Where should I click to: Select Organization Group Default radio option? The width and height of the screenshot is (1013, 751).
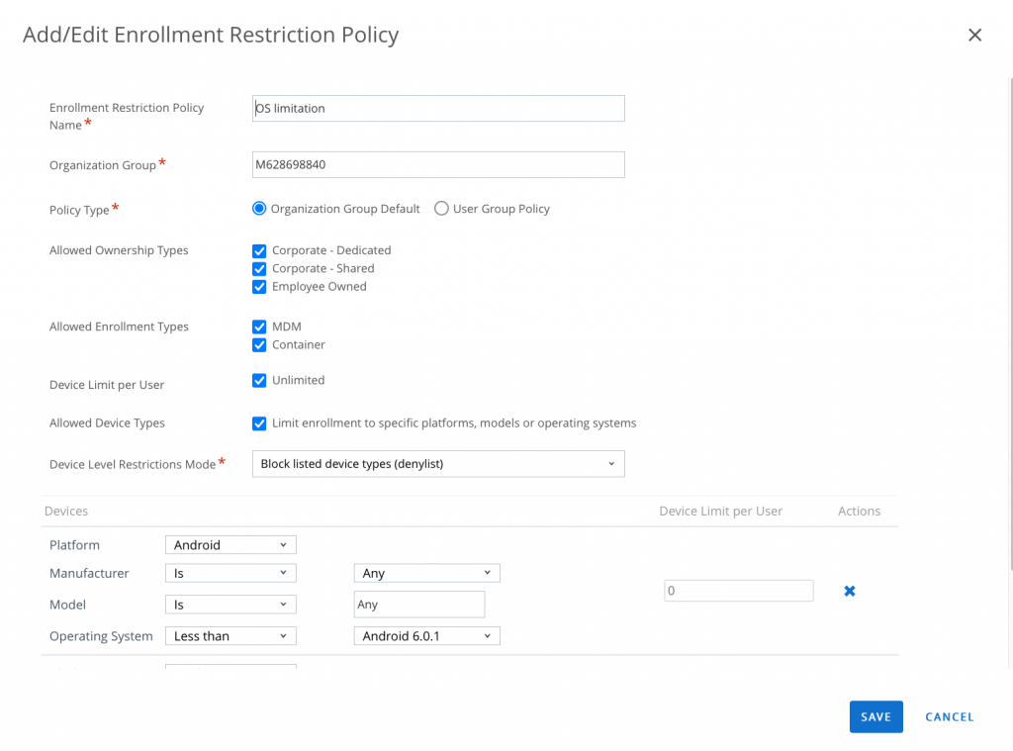tap(259, 209)
